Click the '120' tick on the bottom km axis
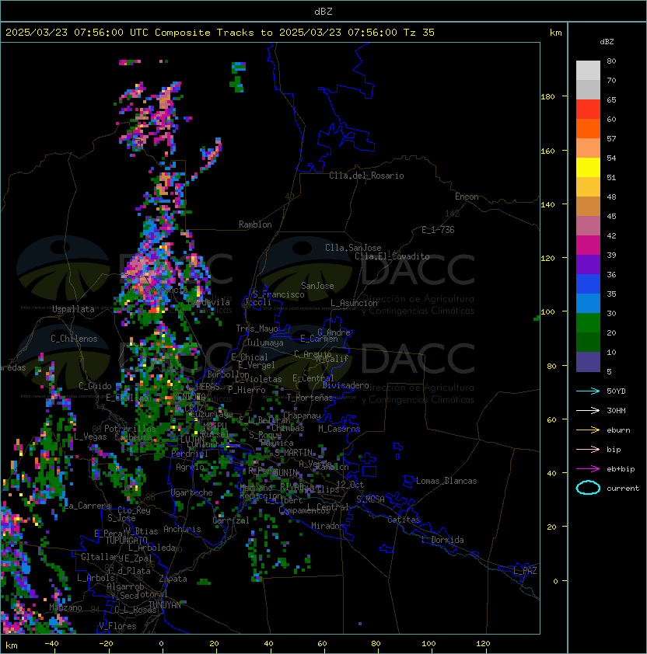 tap(483, 644)
